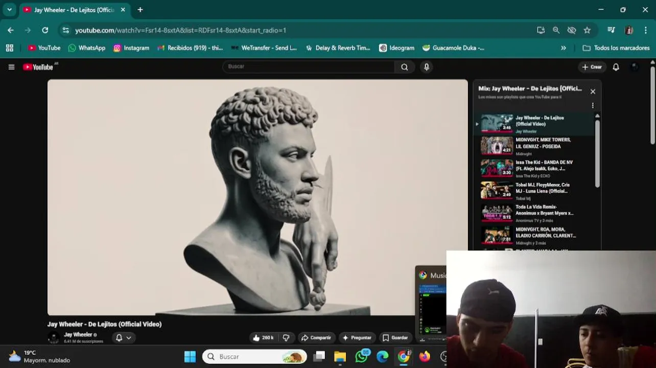This screenshot has height=368, width=656.
Task: Open the Ideogram bookmark
Action: click(x=396, y=48)
